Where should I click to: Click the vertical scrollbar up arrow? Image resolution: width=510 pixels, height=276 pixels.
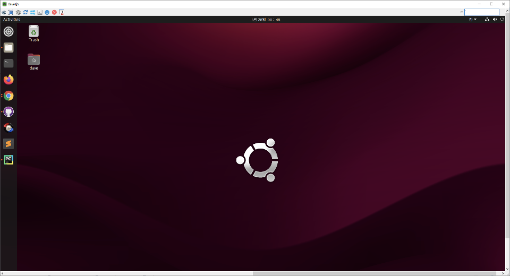tap(507, 11)
